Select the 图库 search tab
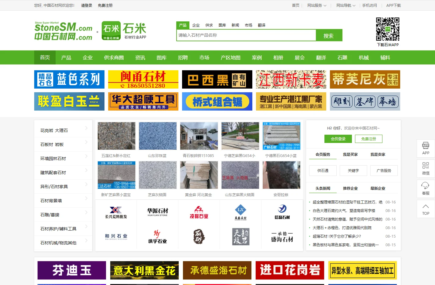Viewport: 435px width, 285px height. click(222, 25)
